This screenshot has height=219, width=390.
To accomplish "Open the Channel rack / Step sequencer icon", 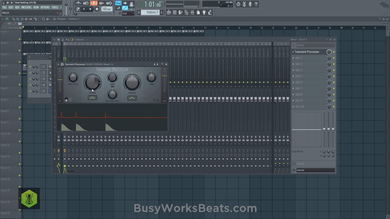I will 175,12.
